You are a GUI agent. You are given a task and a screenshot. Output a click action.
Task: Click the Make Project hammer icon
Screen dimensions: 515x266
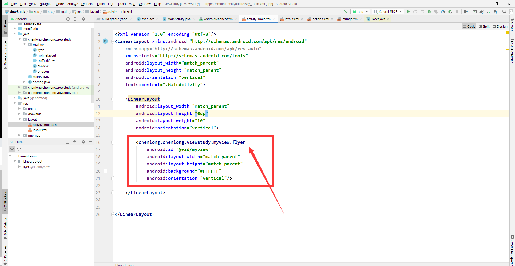point(345,11)
